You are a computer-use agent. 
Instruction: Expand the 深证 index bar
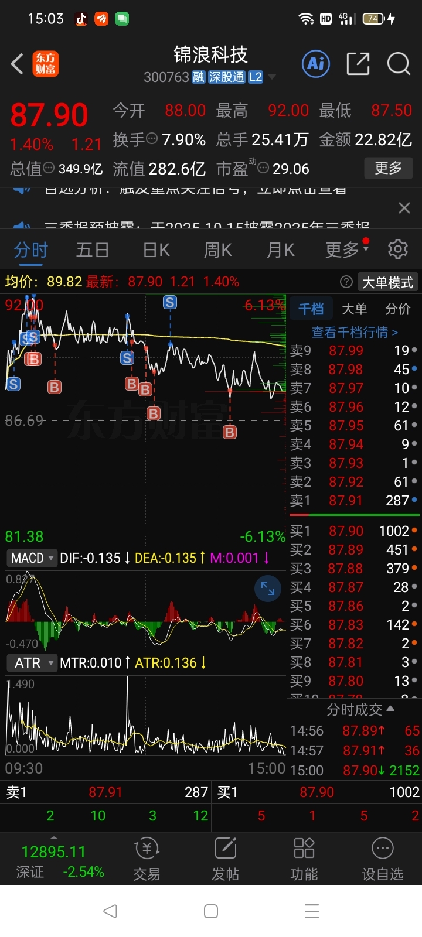pyautogui.click(x=54, y=837)
